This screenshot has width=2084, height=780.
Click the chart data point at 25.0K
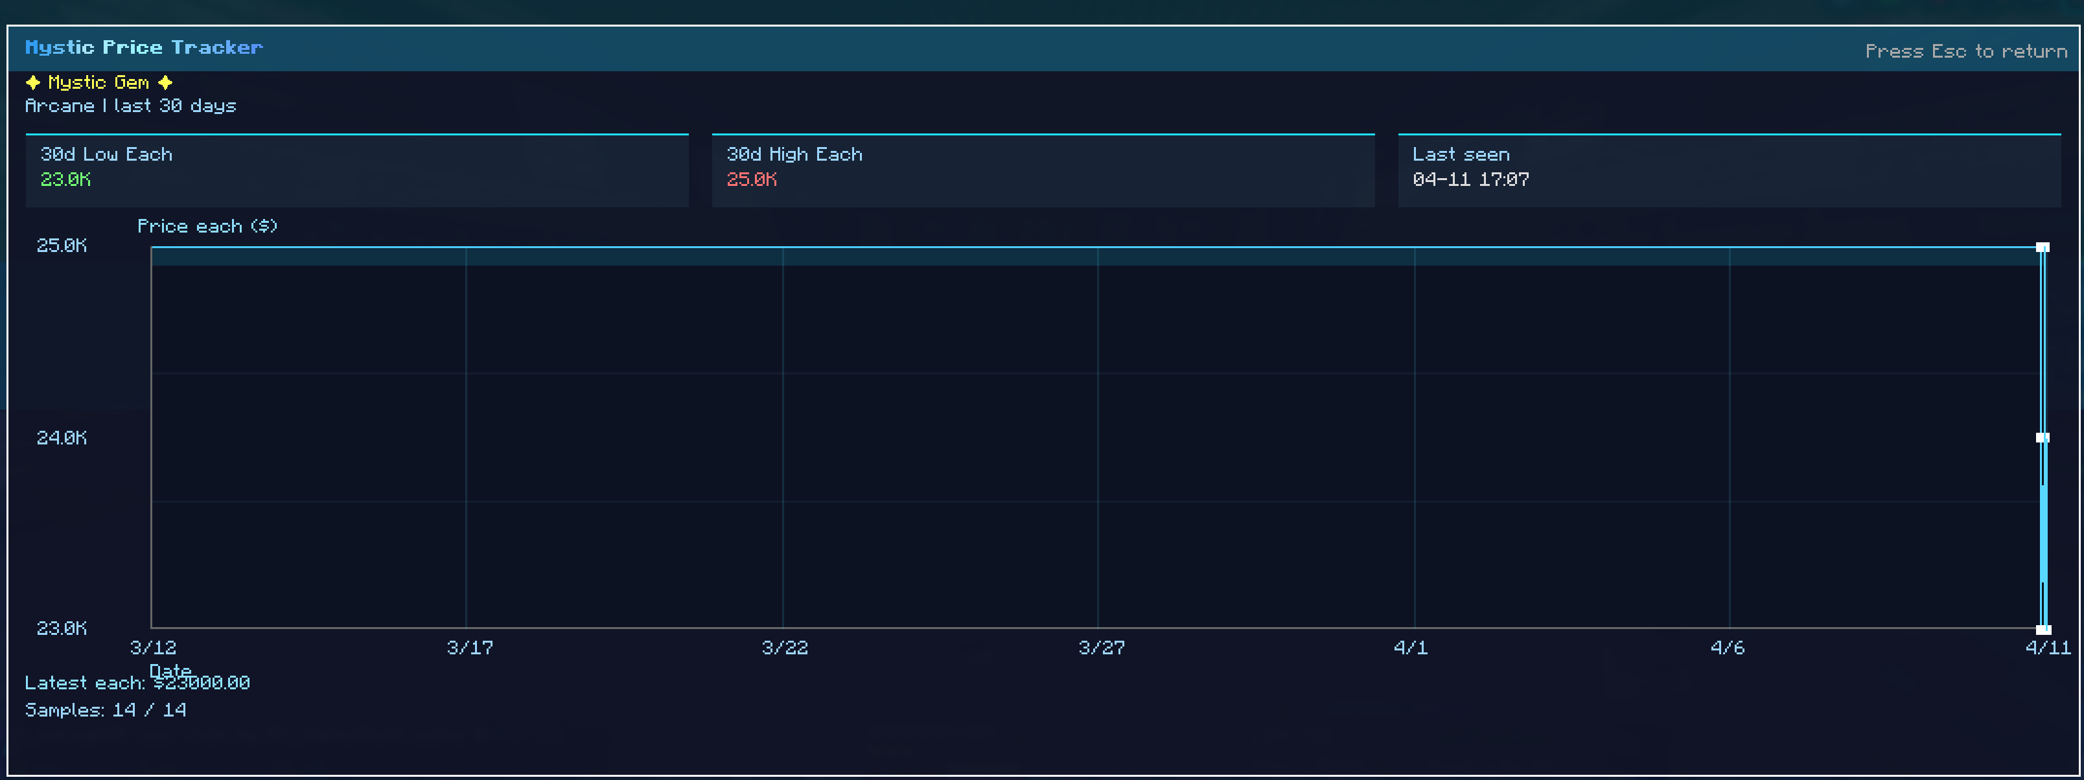(2043, 247)
